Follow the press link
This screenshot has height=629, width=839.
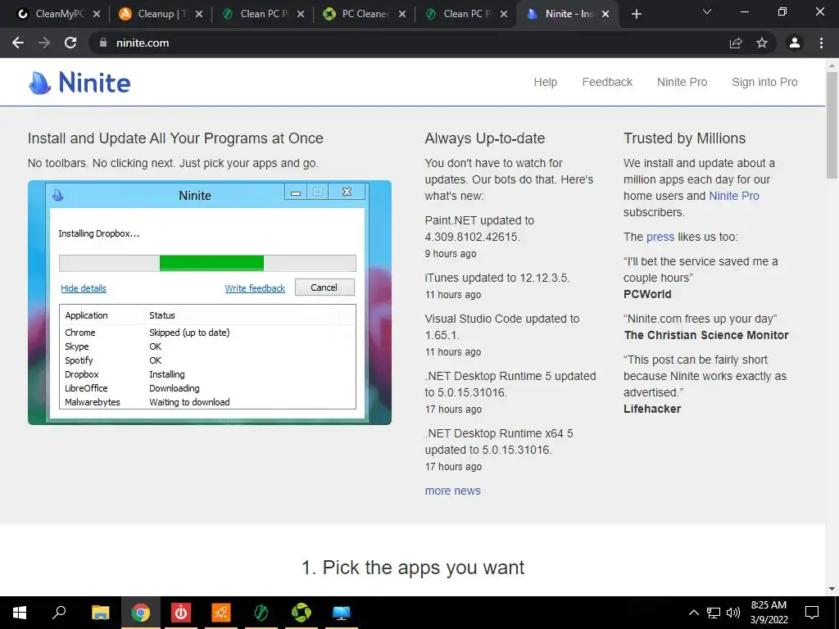tap(660, 237)
